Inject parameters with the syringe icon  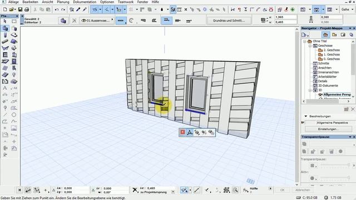(85, 9)
